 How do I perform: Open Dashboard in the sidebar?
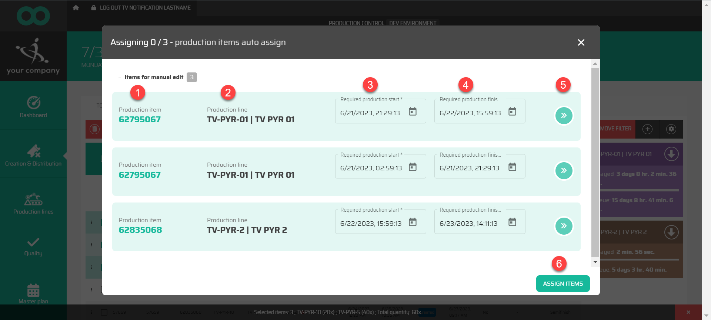[x=33, y=107]
